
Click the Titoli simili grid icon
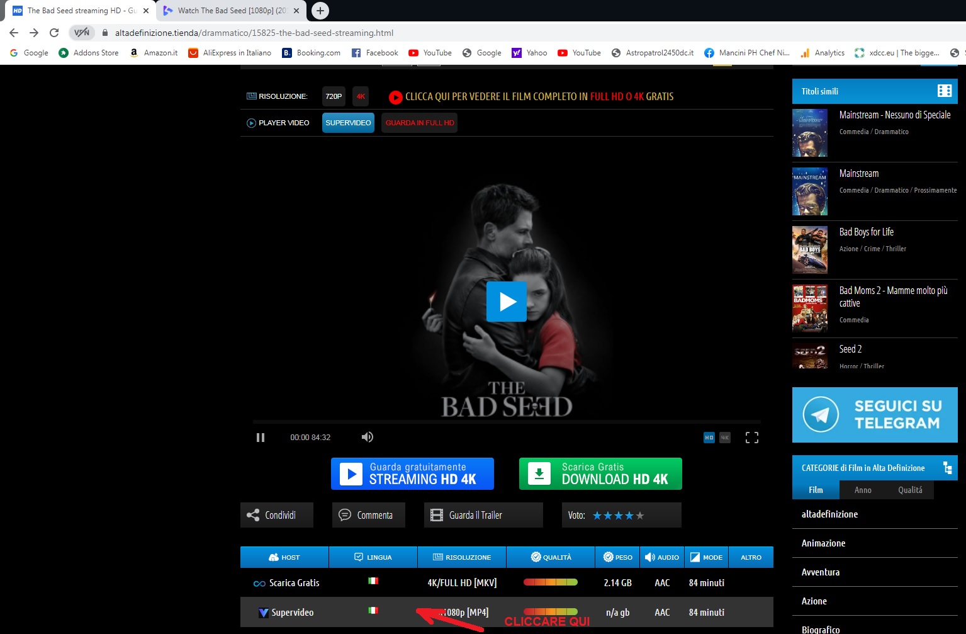pyautogui.click(x=945, y=91)
